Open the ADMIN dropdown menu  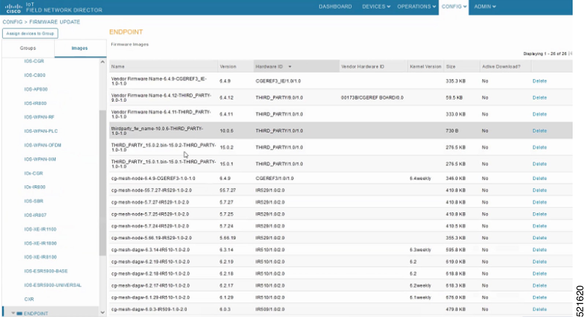485,7
